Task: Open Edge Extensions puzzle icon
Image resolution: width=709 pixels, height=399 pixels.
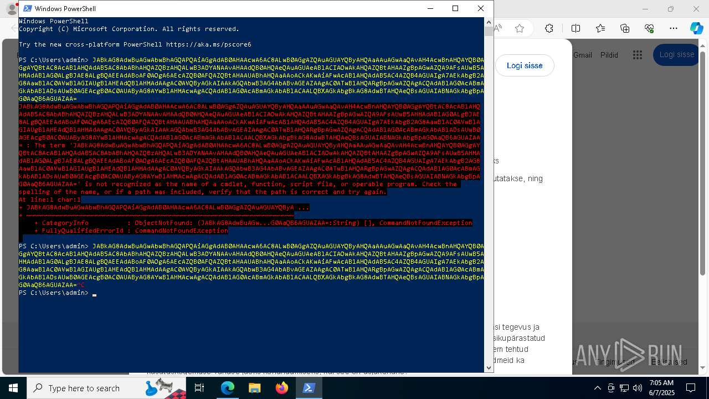Action: pyautogui.click(x=549, y=28)
